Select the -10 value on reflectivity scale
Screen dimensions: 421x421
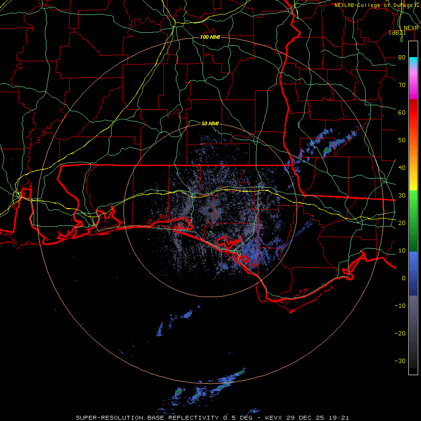click(400, 305)
